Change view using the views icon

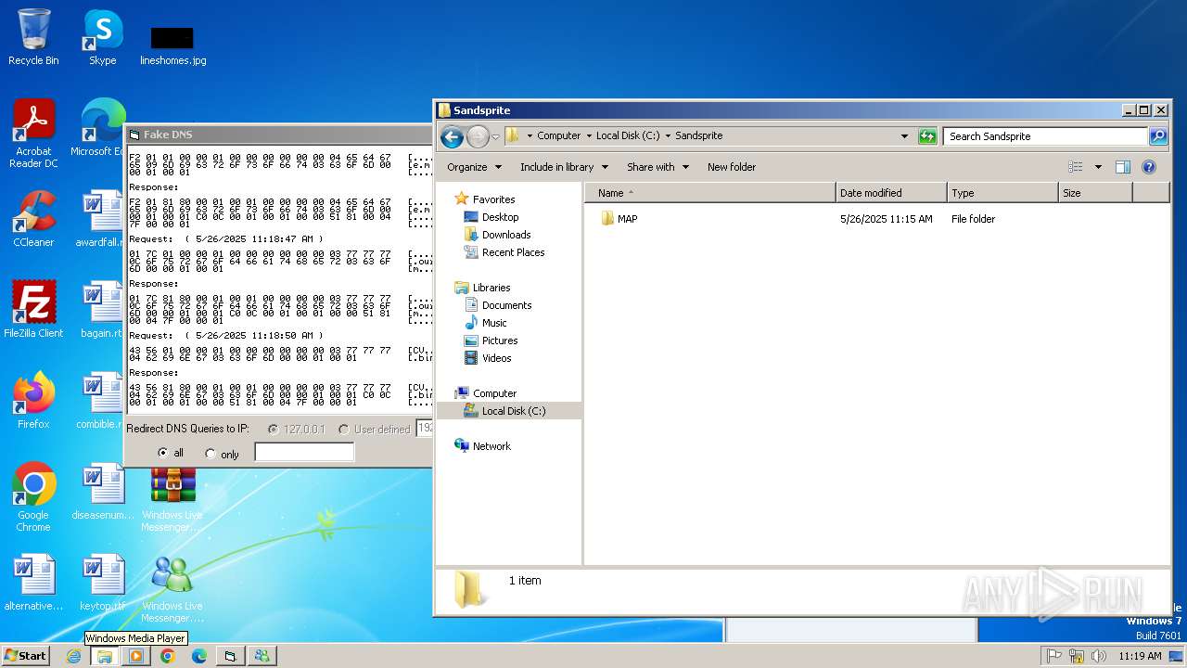[1076, 167]
